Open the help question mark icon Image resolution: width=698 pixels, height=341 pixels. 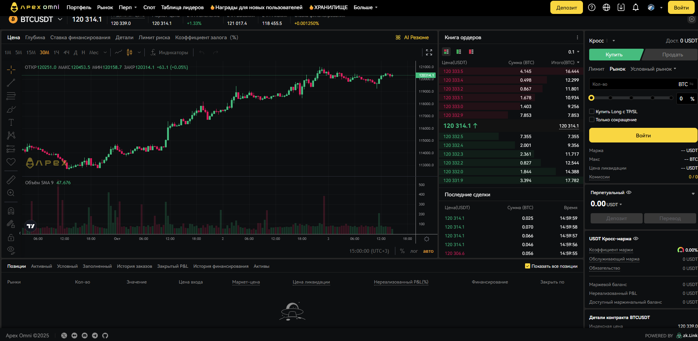pyautogui.click(x=592, y=7)
